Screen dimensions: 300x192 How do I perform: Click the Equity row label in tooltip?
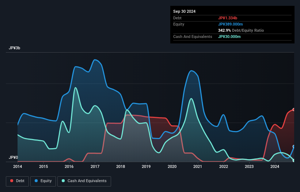[179, 24]
